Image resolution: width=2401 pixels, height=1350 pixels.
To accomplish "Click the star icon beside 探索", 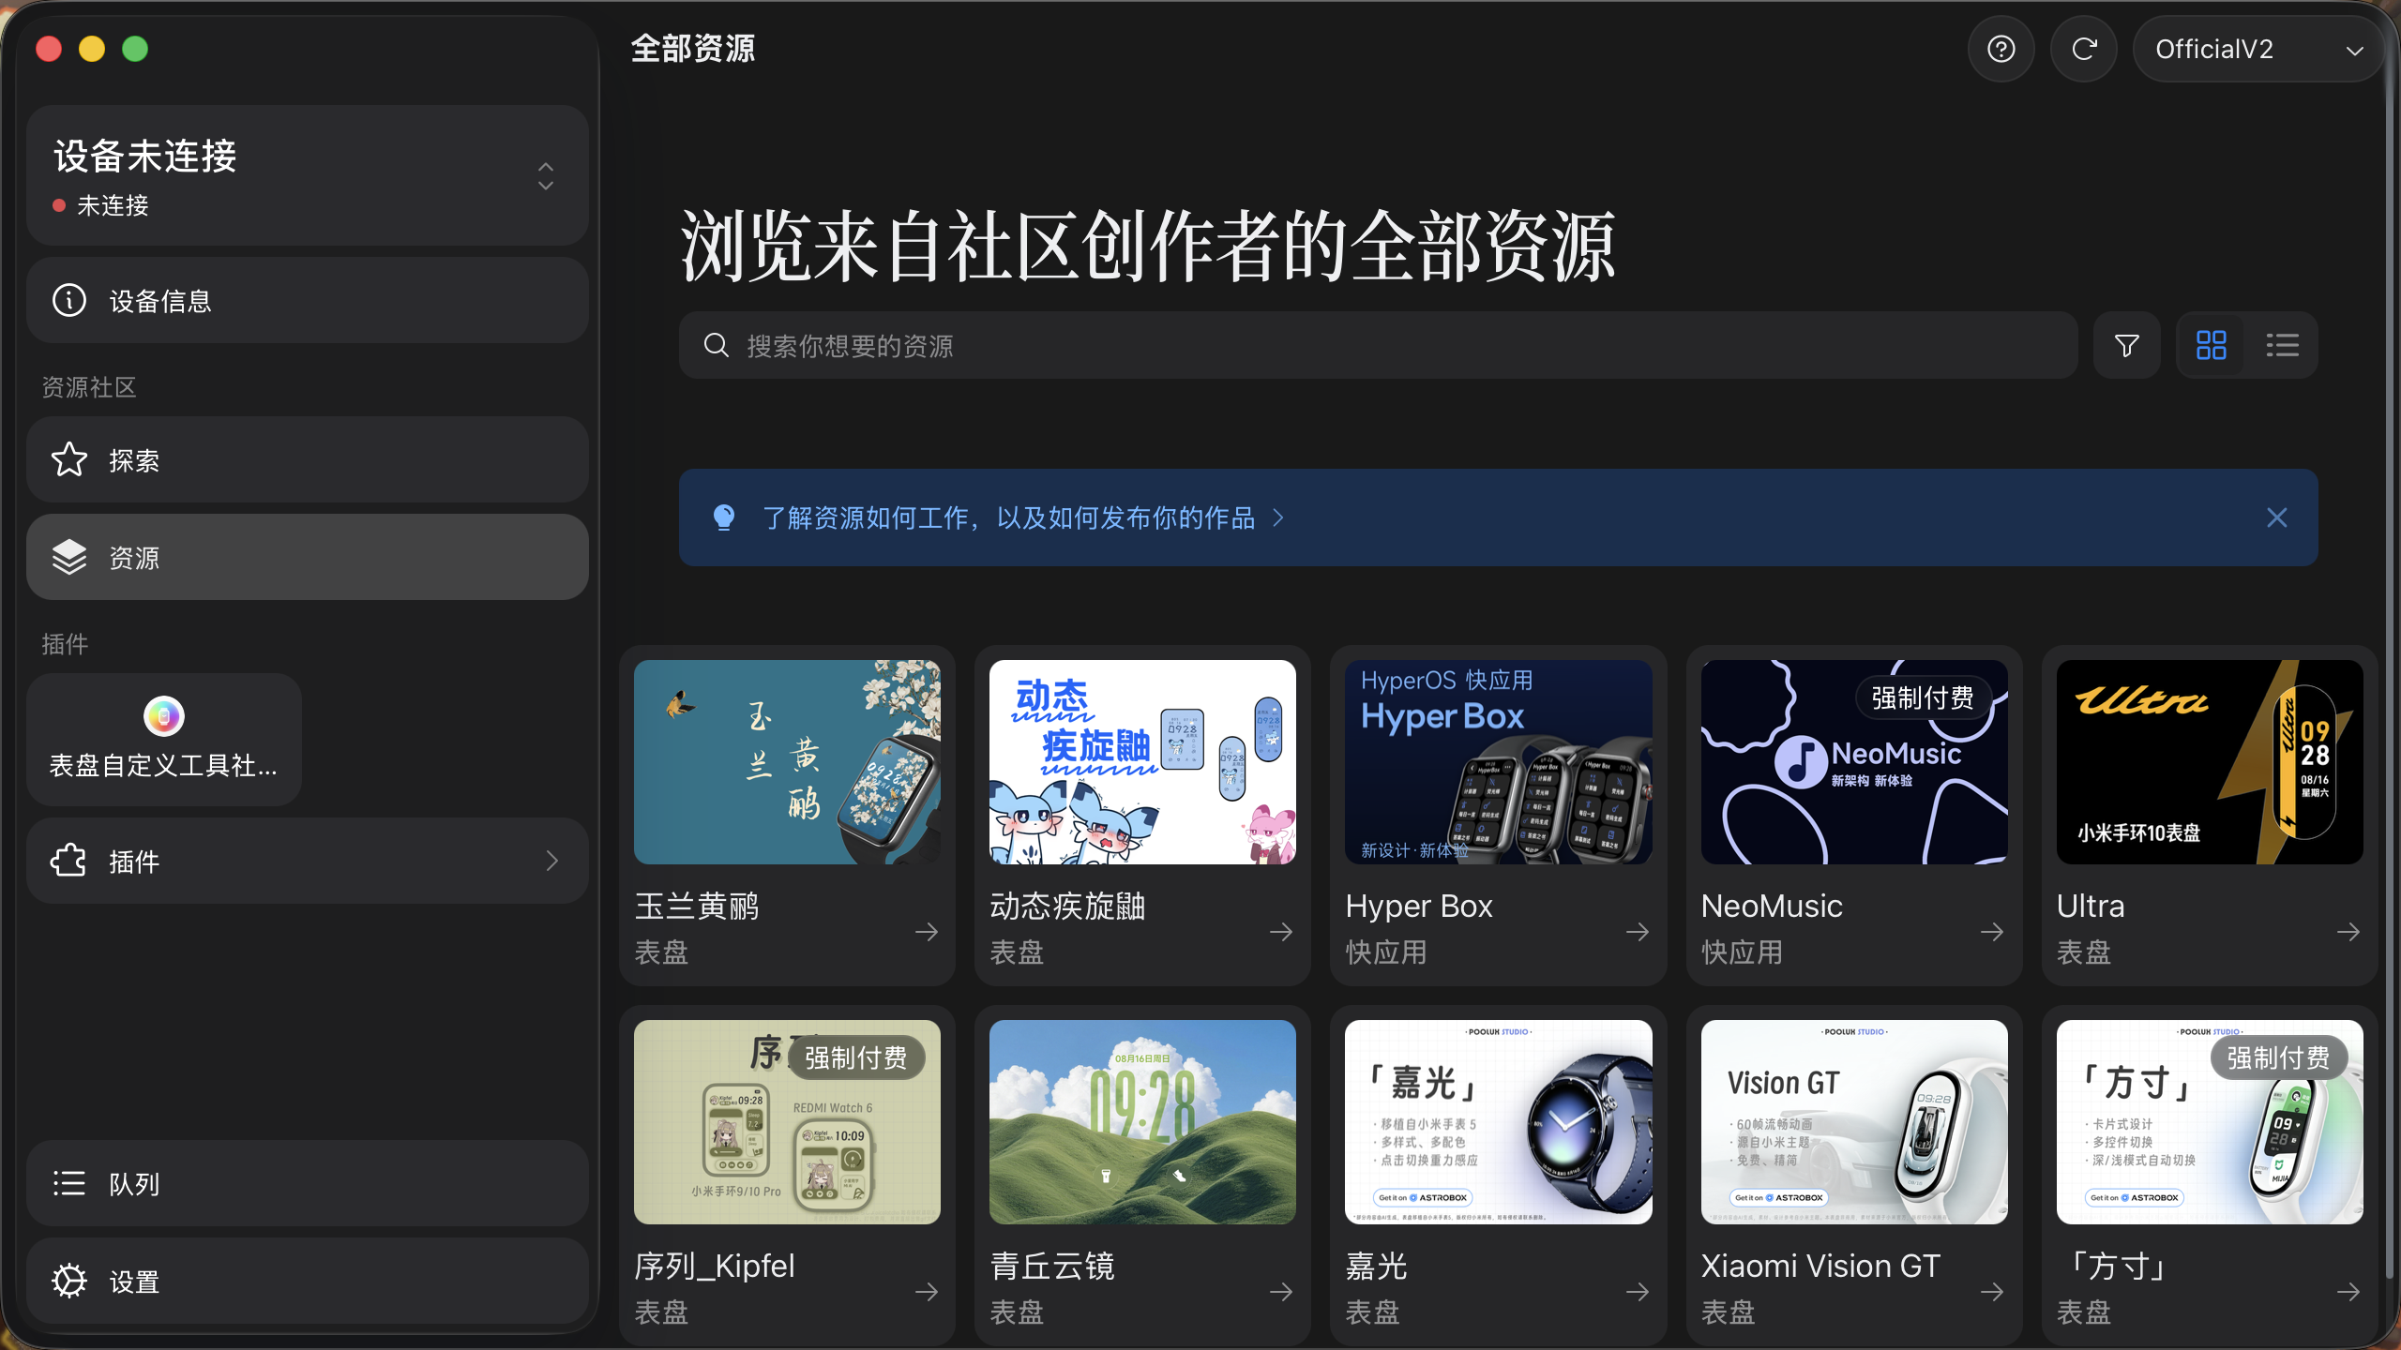I will tap(69, 459).
